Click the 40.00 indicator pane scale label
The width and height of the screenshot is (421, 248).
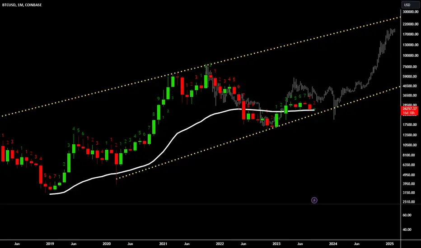(x=407, y=230)
